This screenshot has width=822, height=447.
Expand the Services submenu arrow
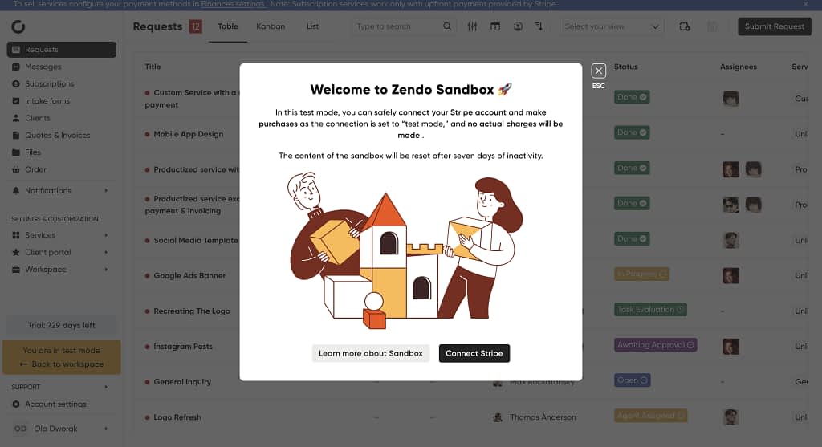pos(106,235)
